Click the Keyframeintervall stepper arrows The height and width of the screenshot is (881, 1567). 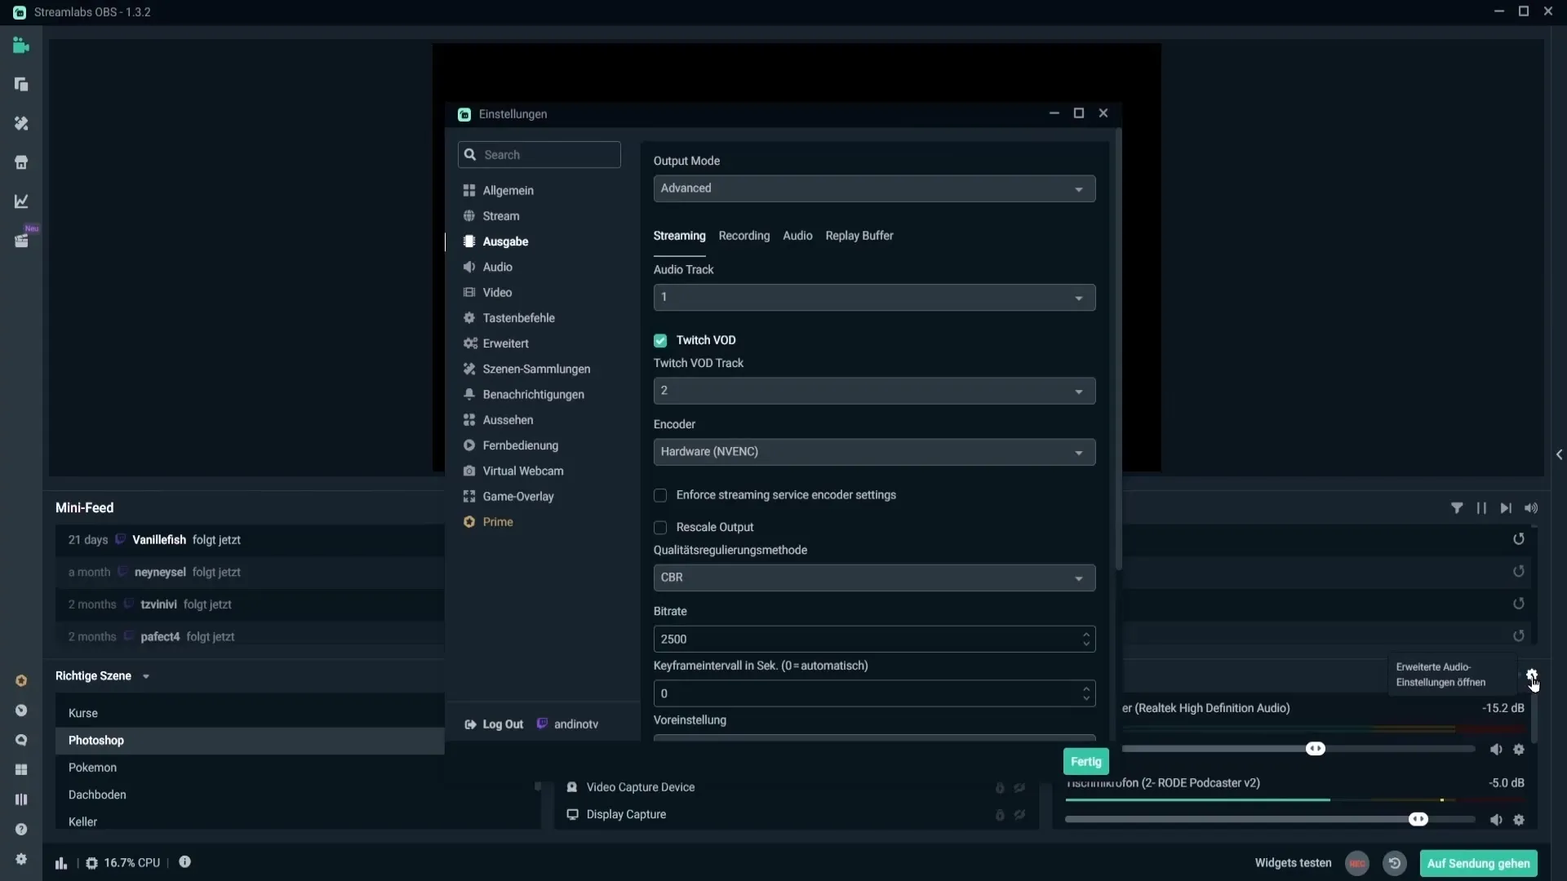[x=1086, y=693]
